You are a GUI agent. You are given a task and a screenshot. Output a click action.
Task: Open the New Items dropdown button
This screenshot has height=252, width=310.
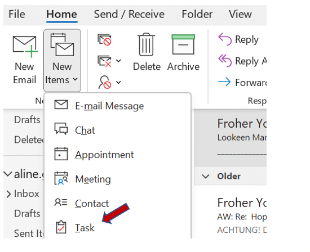(x=62, y=60)
